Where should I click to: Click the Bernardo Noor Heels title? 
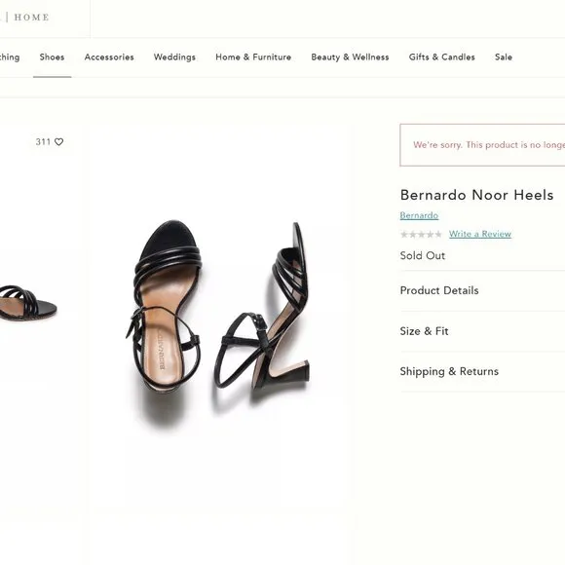(x=476, y=195)
